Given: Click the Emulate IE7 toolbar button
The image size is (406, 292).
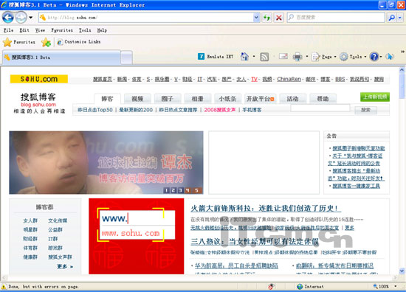Looking at the screenshot, I should tap(216, 56).
